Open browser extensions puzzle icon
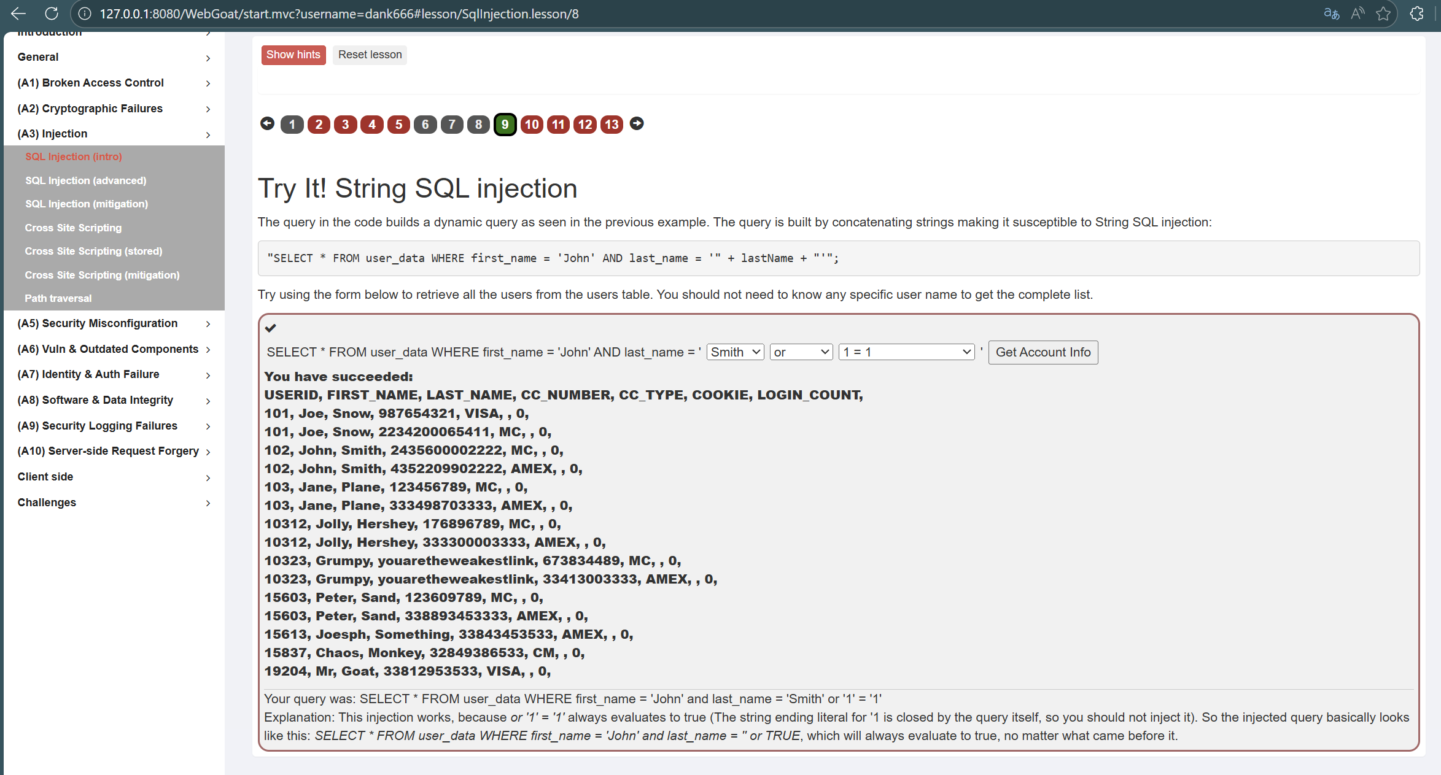1441x775 pixels. click(1417, 13)
